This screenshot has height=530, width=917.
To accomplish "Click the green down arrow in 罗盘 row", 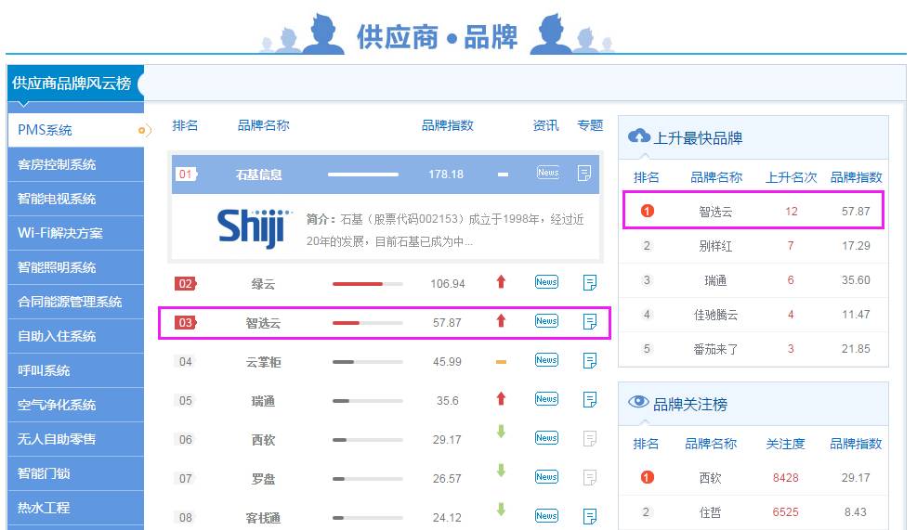I will 501,471.
